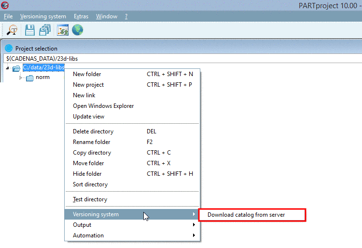
Task: Select Hide folder entry
Action: click(x=132, y=174)
